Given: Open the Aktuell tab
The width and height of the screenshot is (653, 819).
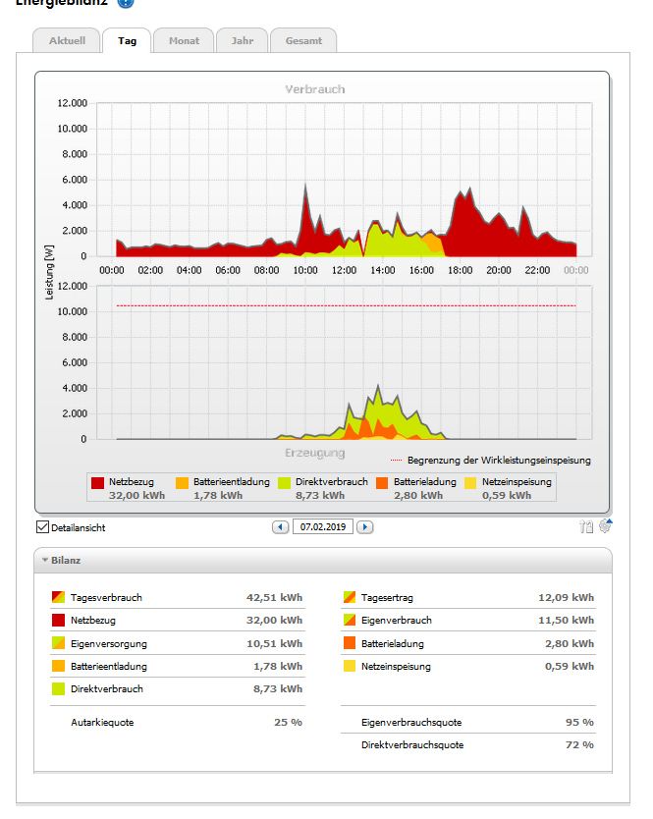Looking at the screenshot, I should [x=67, y=40].
